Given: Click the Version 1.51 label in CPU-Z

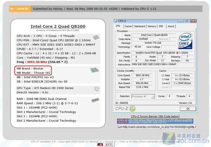Looking at the screenshot, I should point(185,103).
